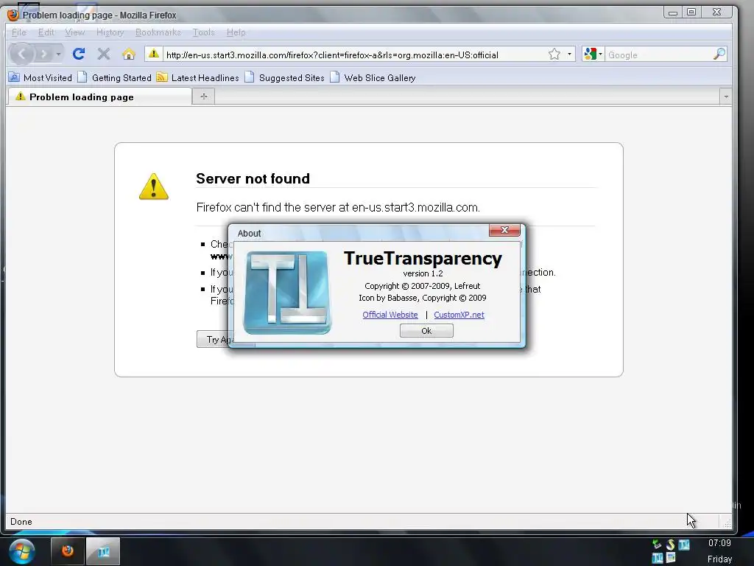Stop loading with the X icon
The image size is (754, 566).
click(x=104, y=54)
